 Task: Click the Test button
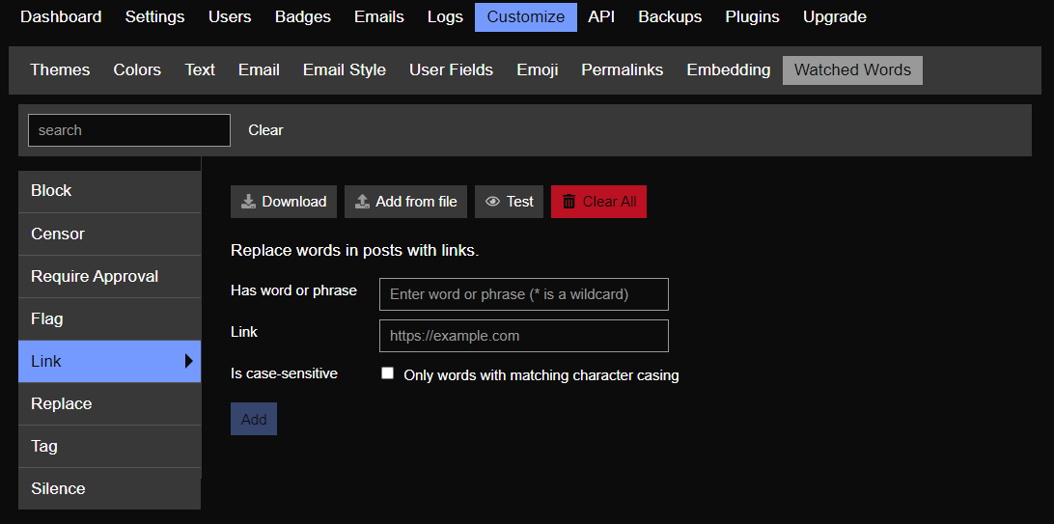(x=509, y=202)
